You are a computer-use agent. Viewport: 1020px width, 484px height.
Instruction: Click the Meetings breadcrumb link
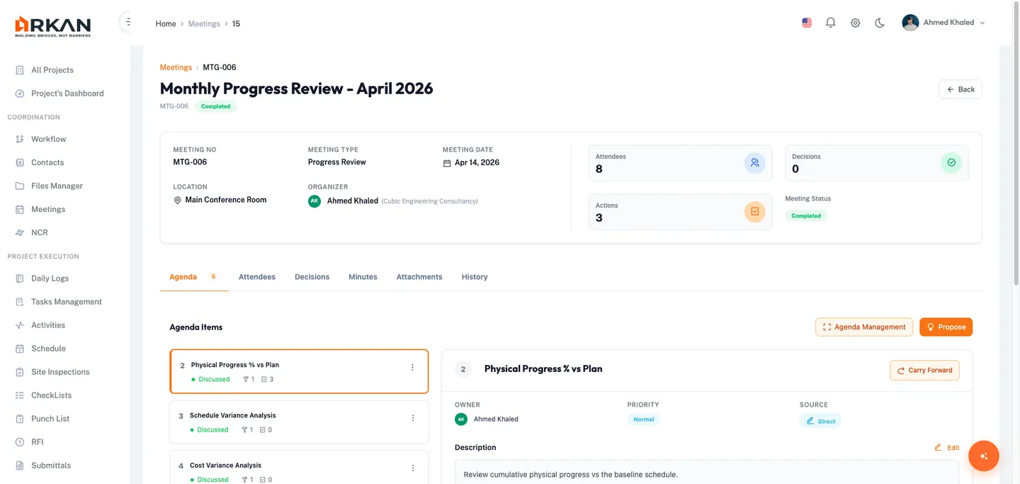point(176,67)
